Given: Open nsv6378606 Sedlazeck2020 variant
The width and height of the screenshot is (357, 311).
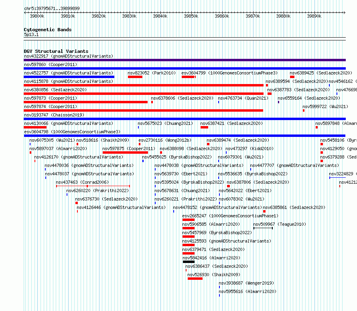Looking at the screenshot, I should 182,98.
